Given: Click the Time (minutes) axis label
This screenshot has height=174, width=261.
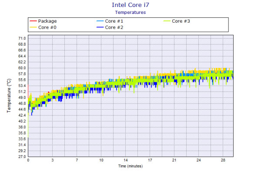Looking at the screenshot, I should 130,166.
